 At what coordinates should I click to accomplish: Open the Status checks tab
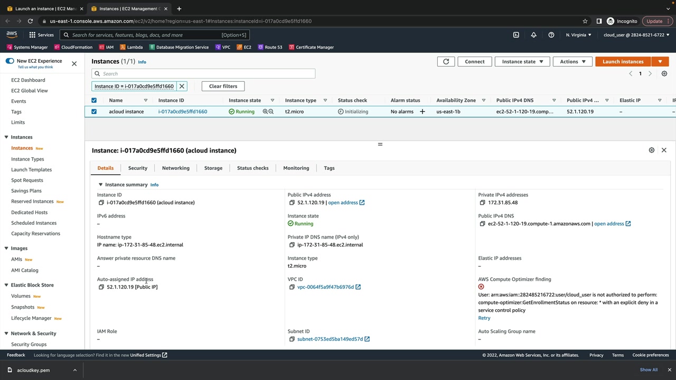pyautogui.click(x=252, y=168)
